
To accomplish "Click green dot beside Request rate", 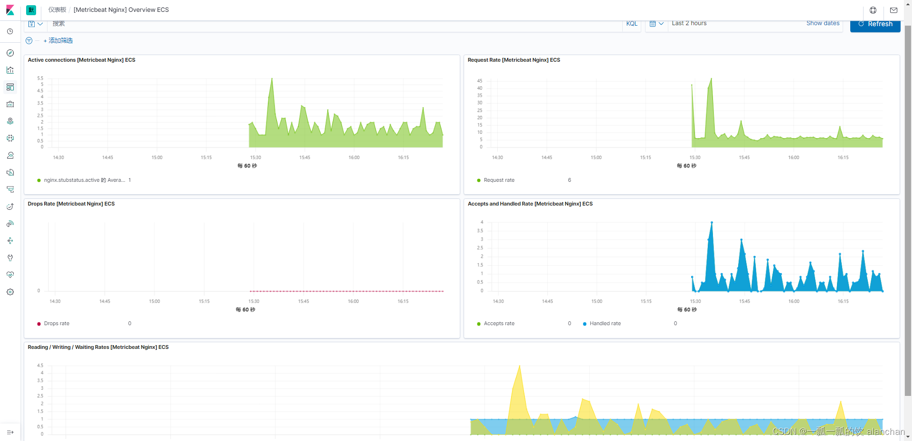I will (479, 180).
